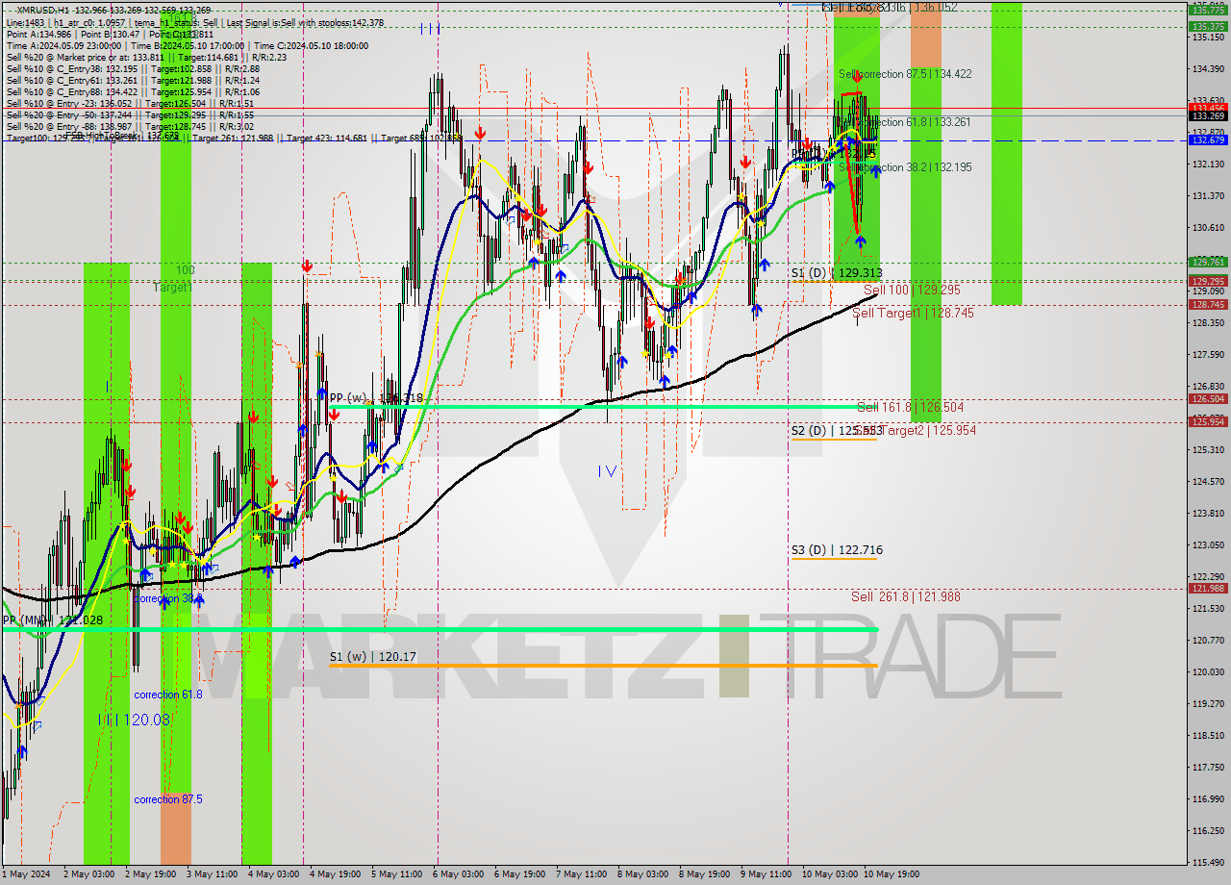Click 'Sell correction 87.5 | 134.422' label
Screen dimensions: 1231x885
[905, 74]
